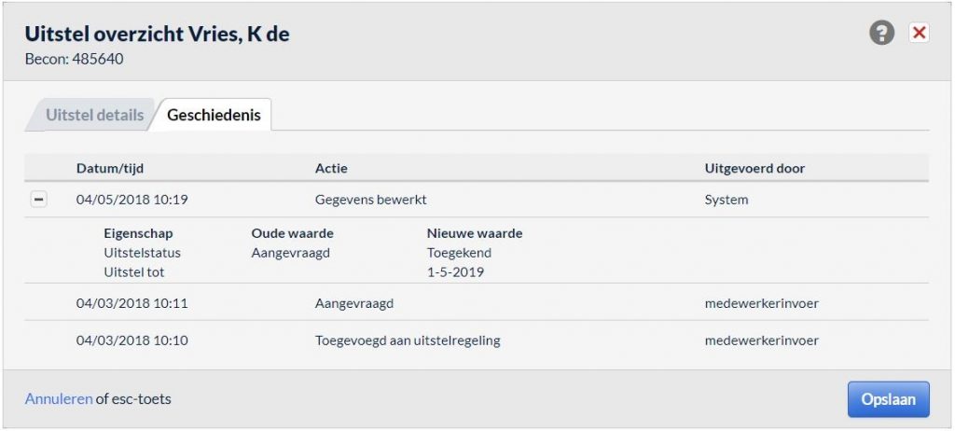Click the System entry under Uitgevoerd door
Screen dimensions: 955x431
[726, 200]
